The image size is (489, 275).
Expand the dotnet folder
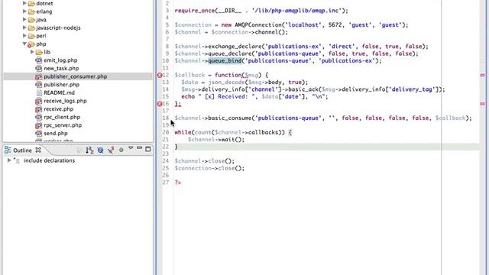pos(24,3)
